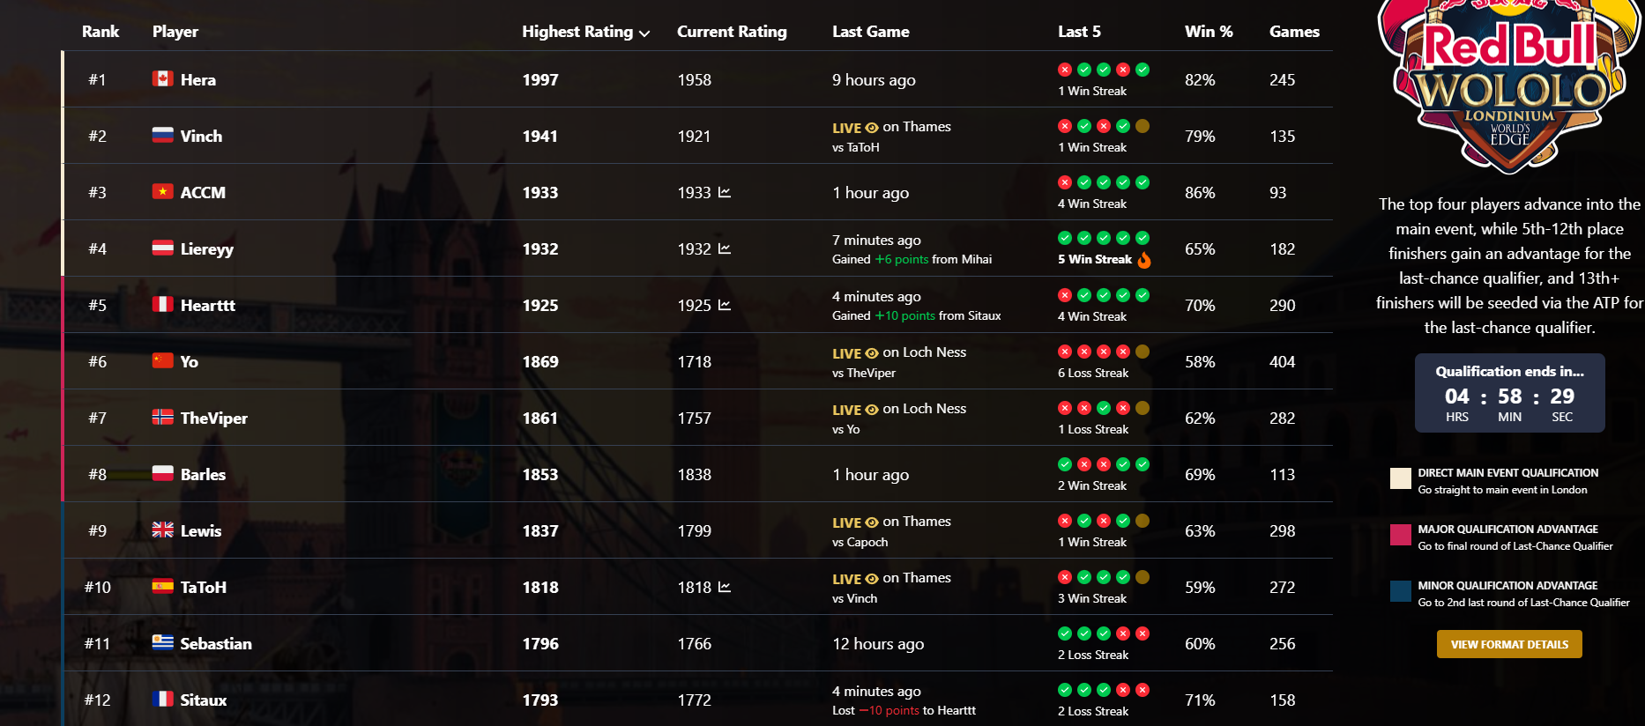Sort by Rank column header
The image size is (1645, 726).
[100, 32]
